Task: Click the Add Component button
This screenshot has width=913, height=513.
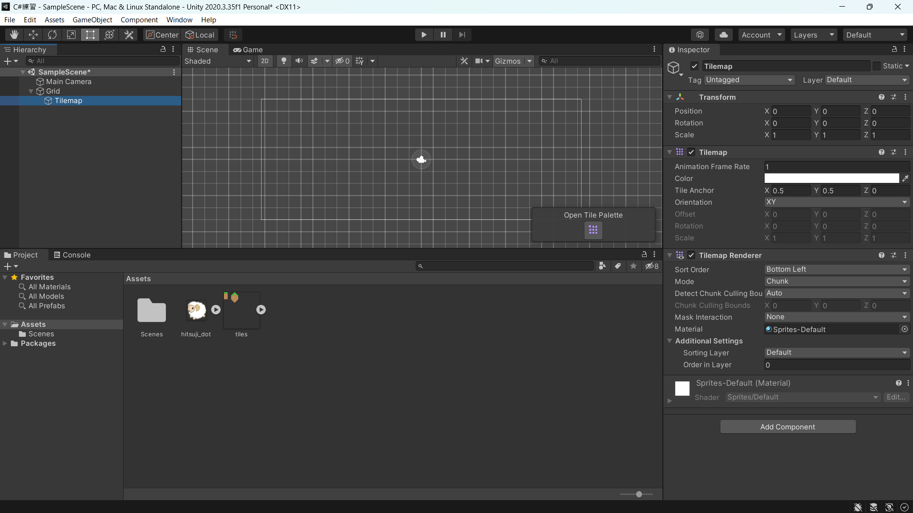Action: pos(787,427)
